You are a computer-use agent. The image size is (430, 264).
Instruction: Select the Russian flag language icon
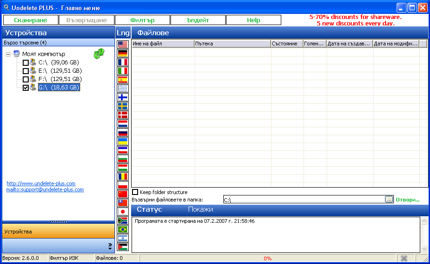[123, 132]
